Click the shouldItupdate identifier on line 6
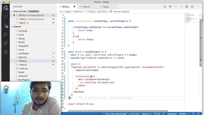The height and width of the screenshot is (115, 204). tap(84, 21)
